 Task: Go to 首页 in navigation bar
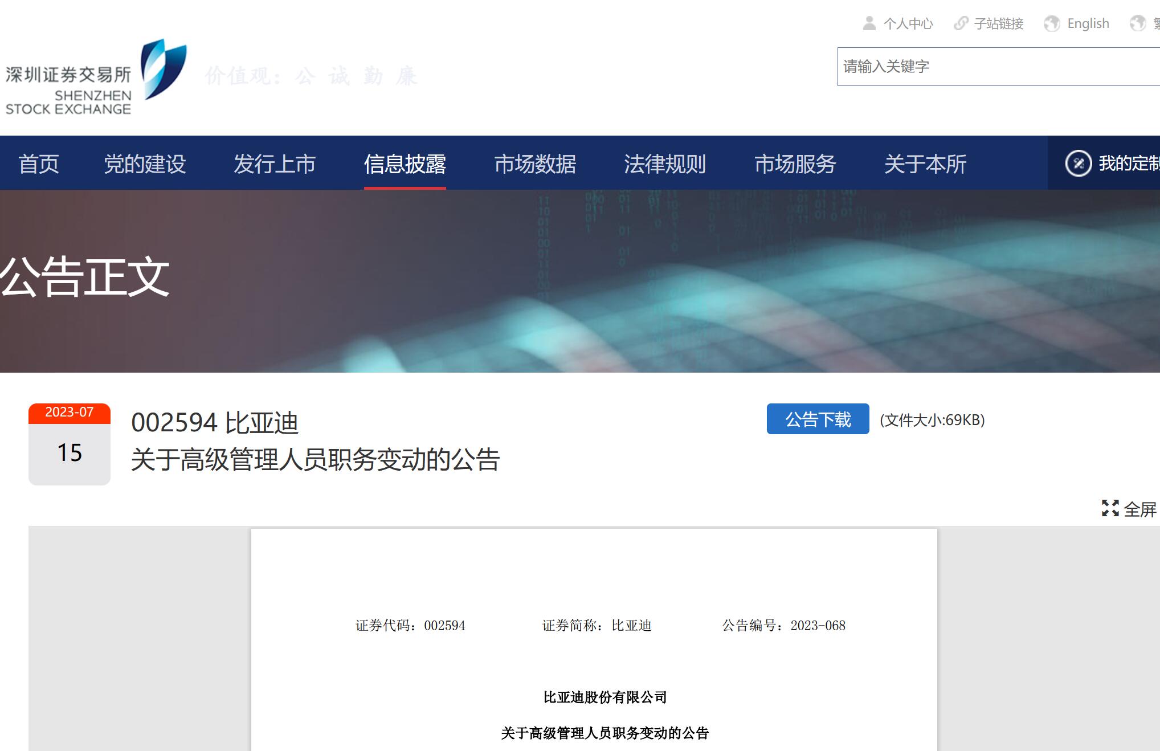click(39, 164)
